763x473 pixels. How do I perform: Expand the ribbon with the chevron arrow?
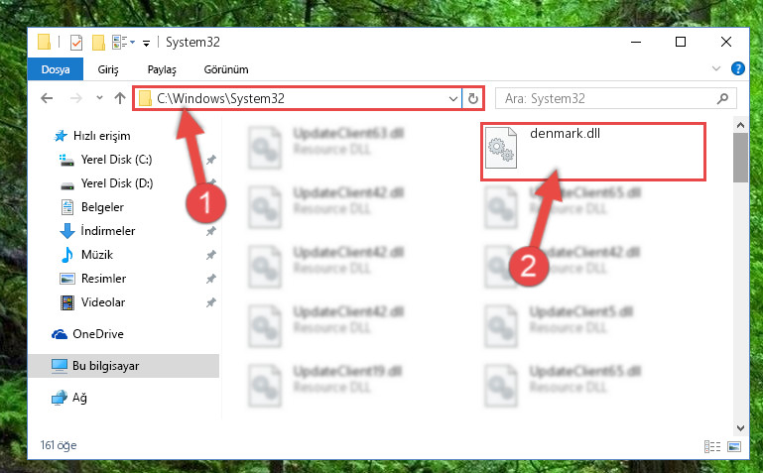[716, 68]
